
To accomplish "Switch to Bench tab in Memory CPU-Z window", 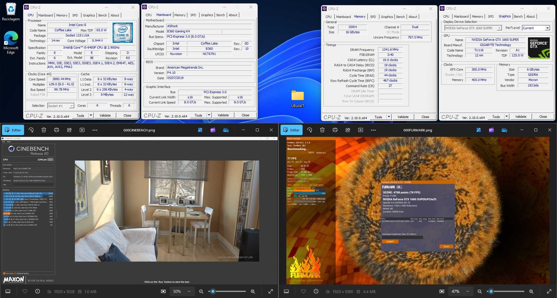I will tap(400, 17).
